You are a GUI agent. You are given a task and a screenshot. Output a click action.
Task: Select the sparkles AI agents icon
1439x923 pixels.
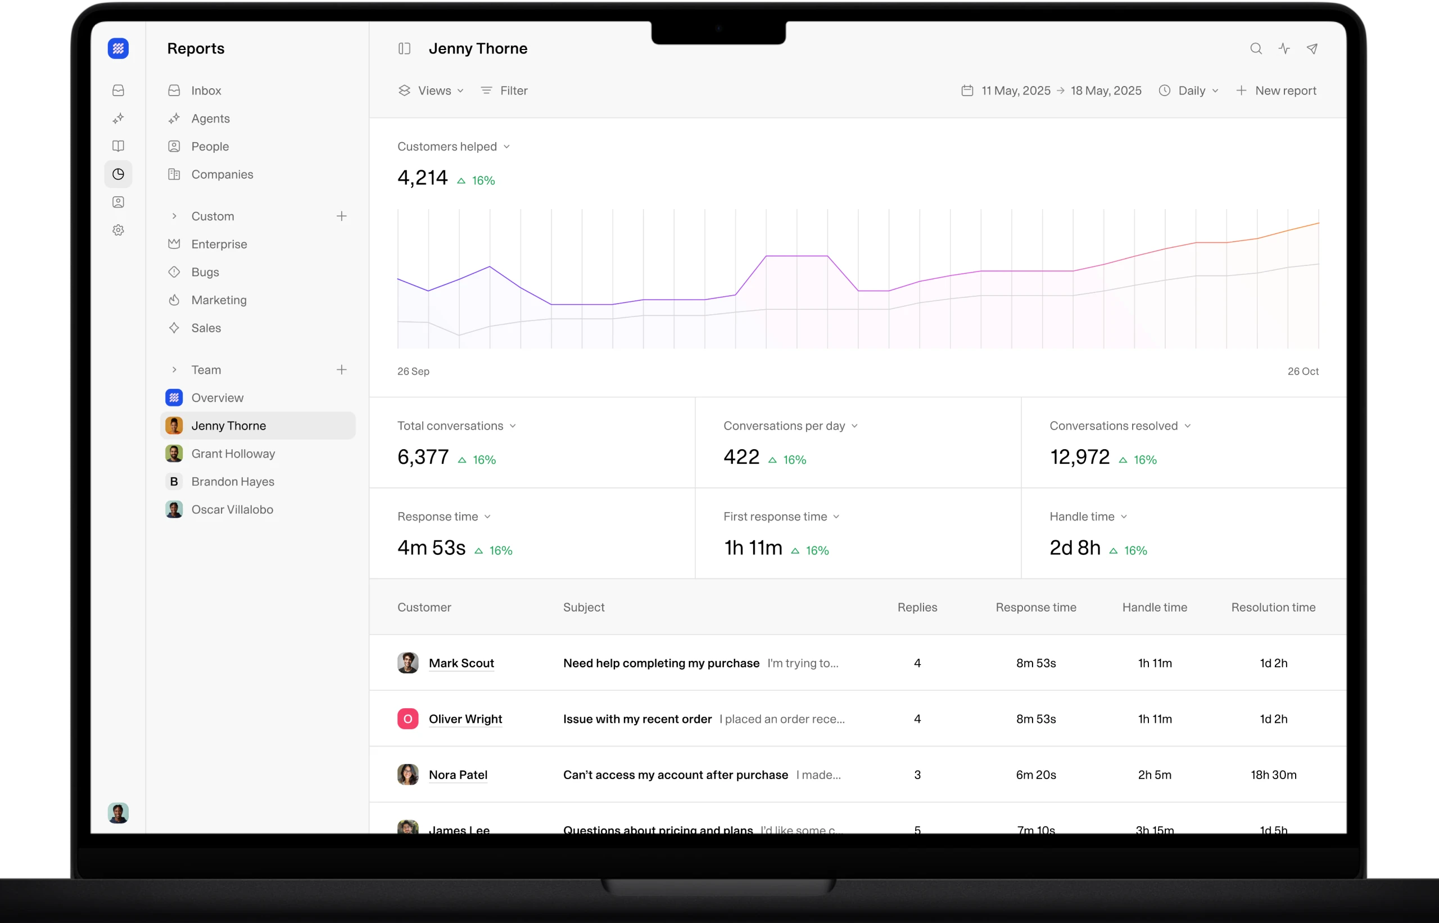[x=118, y=118]
